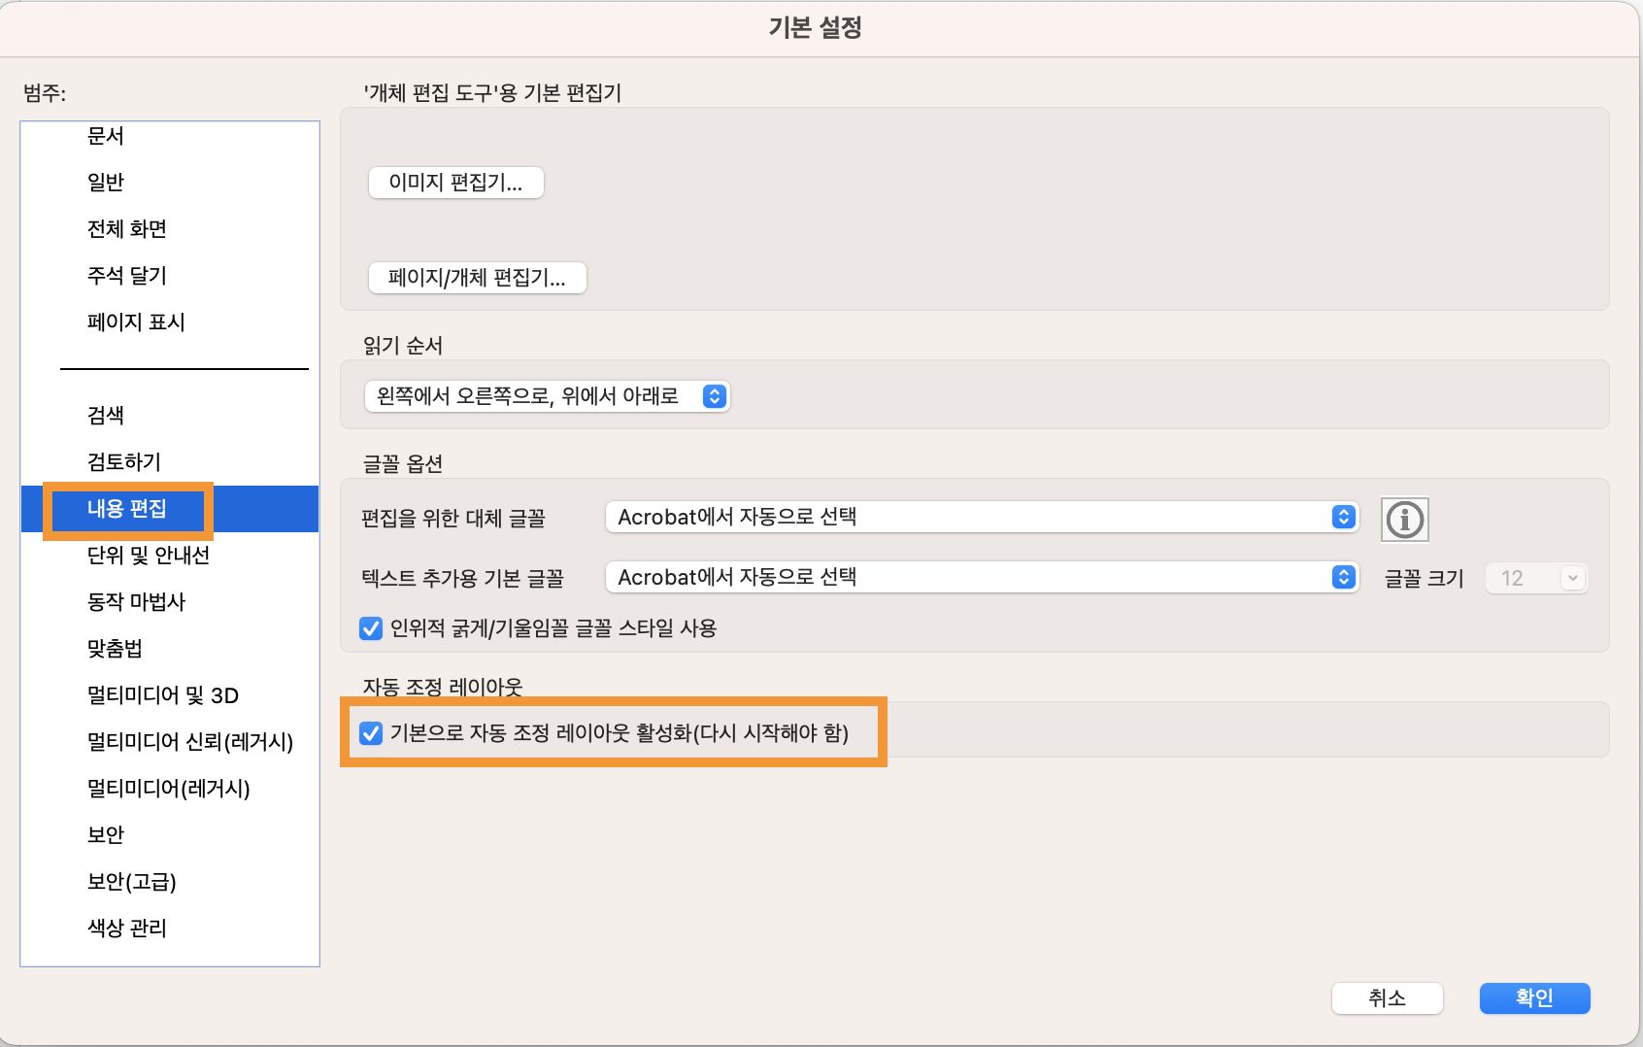
Task: Click the font substitution info icon
Action: 1404,520
